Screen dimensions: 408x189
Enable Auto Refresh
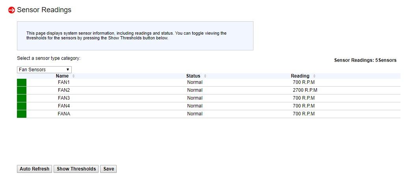34,169
